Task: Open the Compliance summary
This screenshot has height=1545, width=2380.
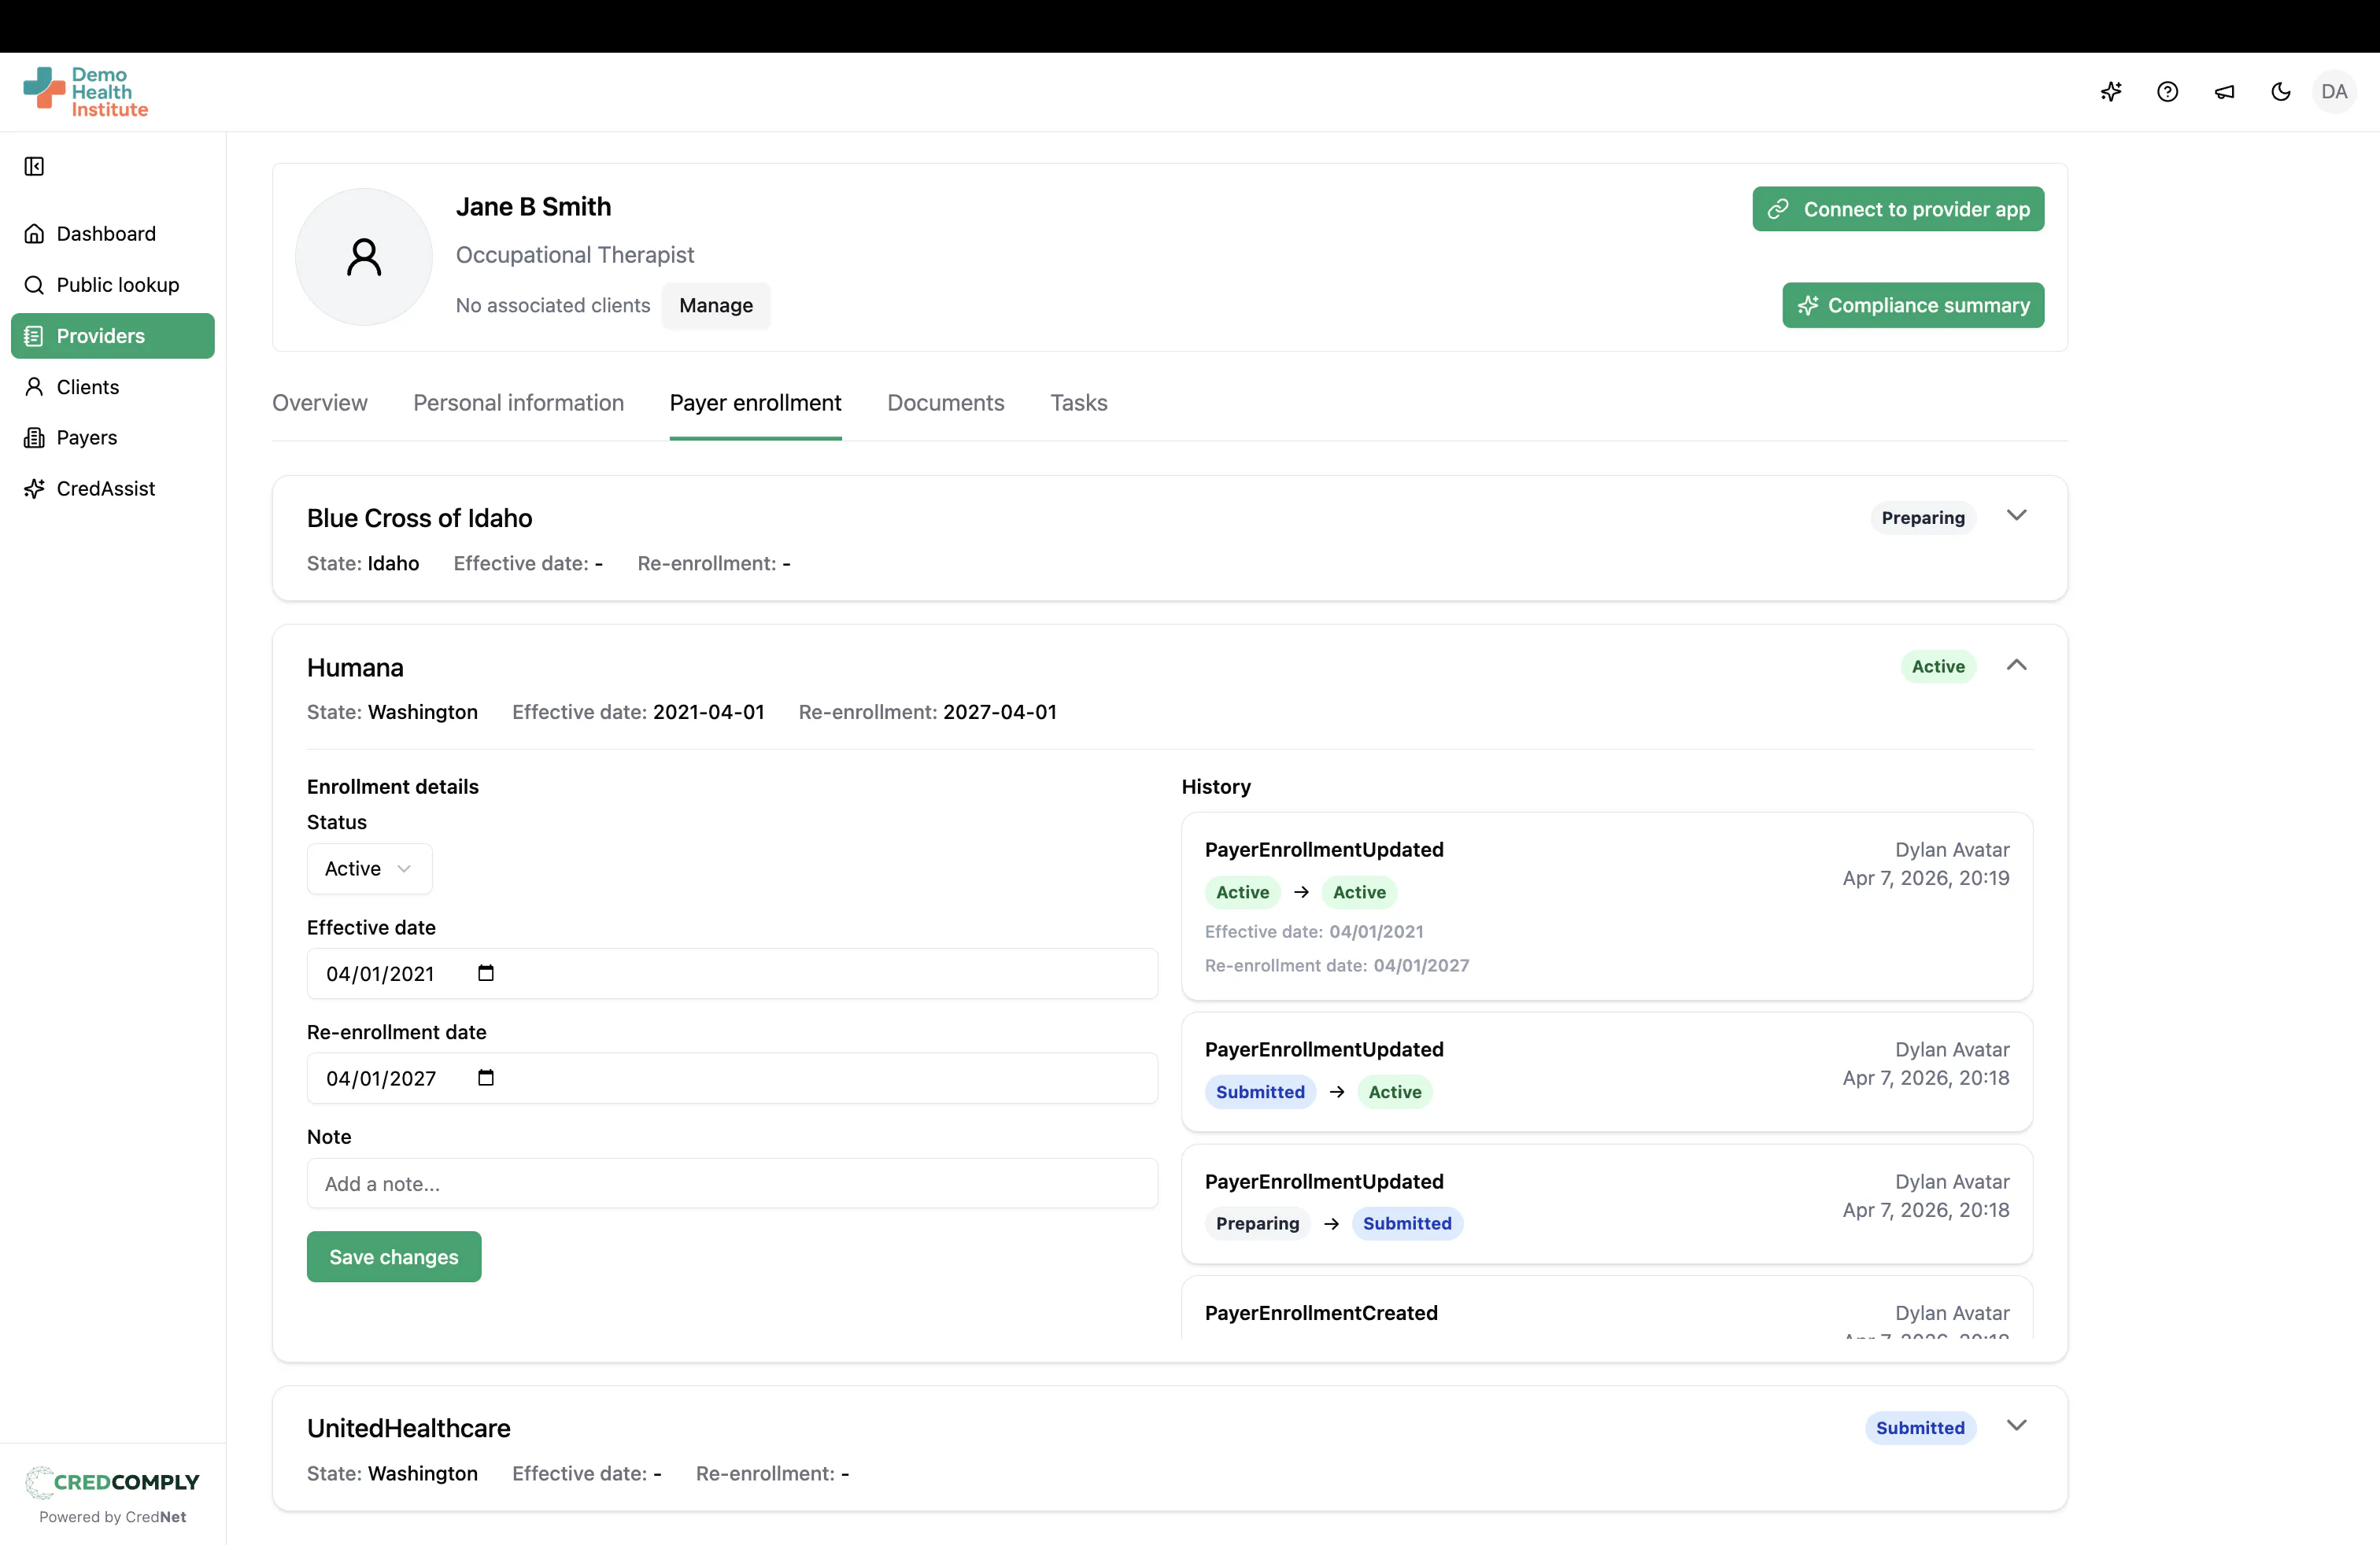Action: coord(1912,304)
